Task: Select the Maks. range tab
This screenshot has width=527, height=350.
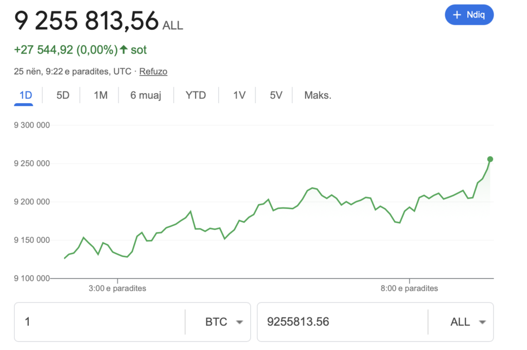Action: point(318,95)
